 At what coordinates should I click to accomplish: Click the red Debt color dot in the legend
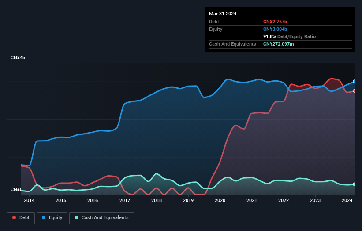point(15,218)
